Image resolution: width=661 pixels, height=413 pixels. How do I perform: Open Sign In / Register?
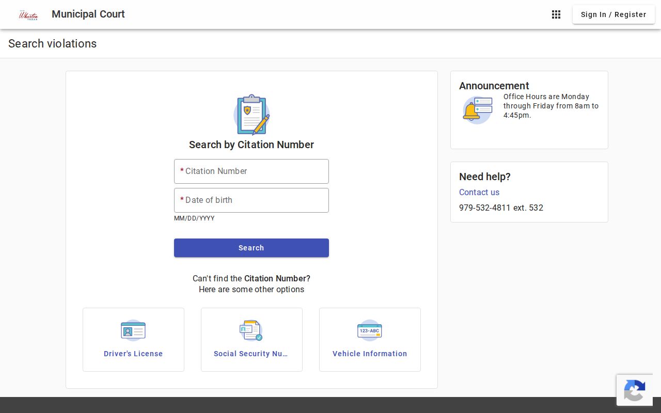(613, 14)
